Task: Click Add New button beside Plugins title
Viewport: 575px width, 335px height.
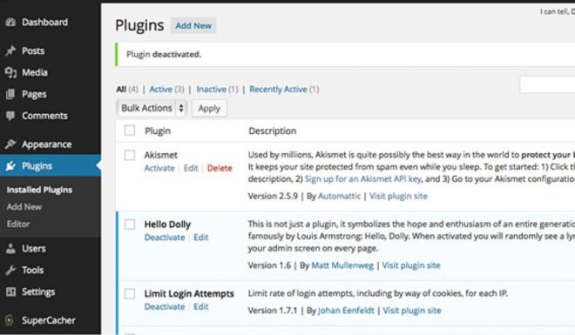Action: point(193,25)
